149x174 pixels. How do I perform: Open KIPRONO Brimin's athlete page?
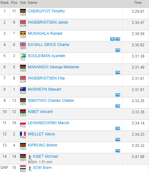click(43, 145)
